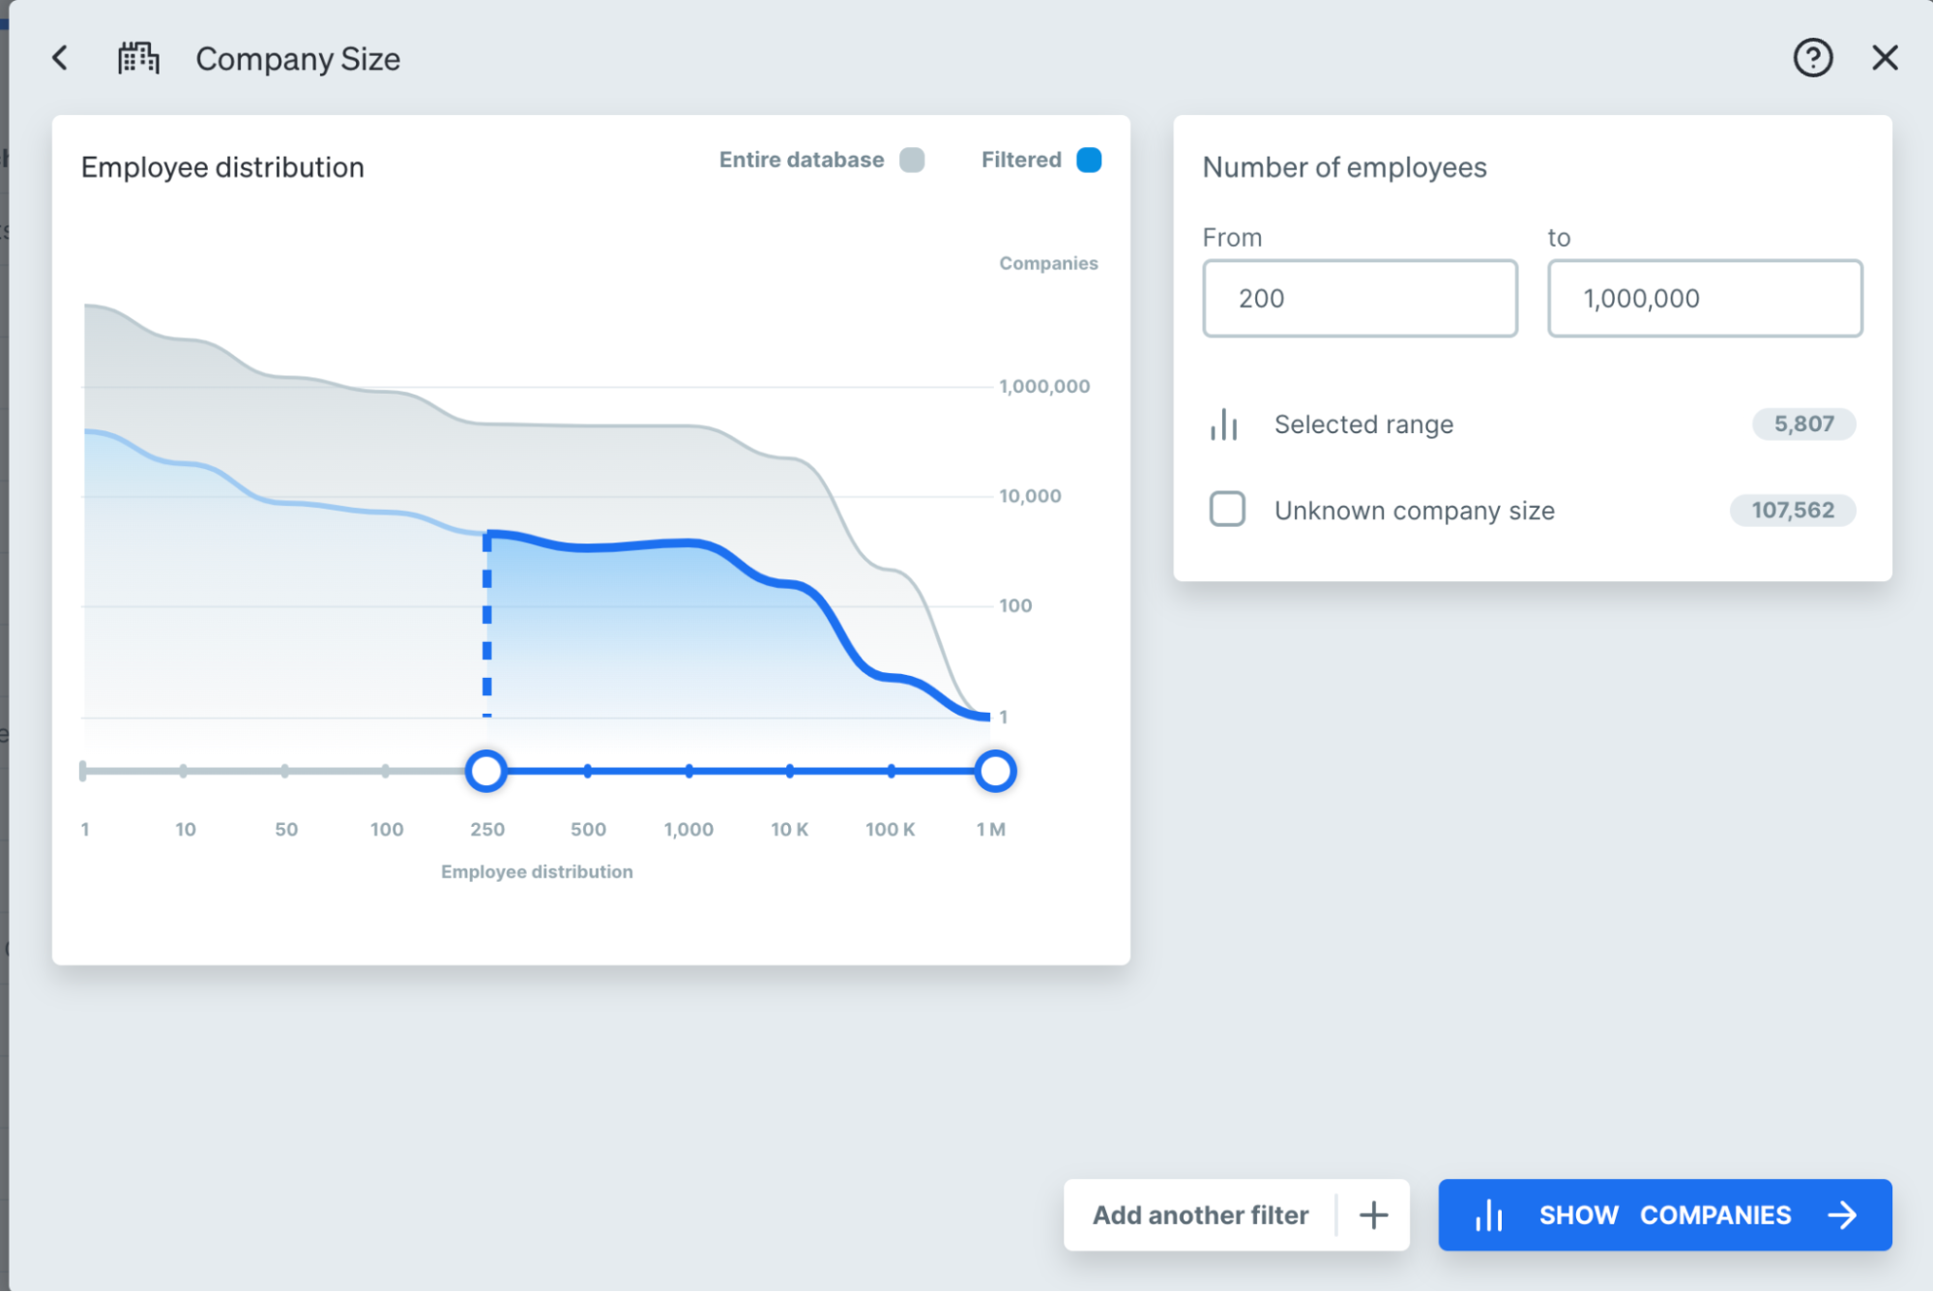
Task: Click the bar chart icon beside Selected range
Action: tap(1224, 425)
